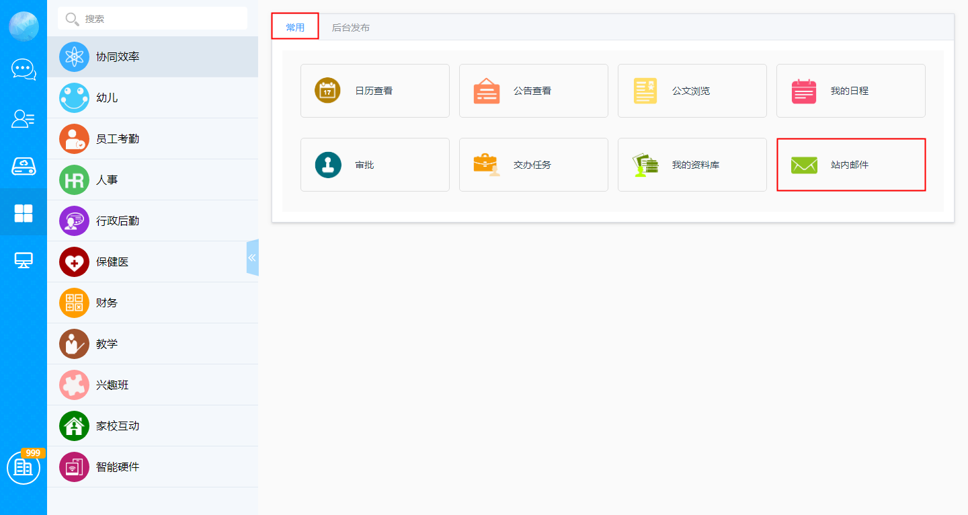Open the contacts list icon
The image size is (968, 515).
point(24,119)
